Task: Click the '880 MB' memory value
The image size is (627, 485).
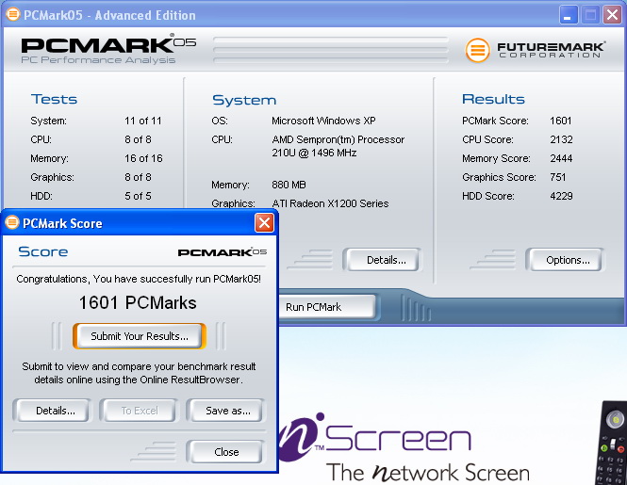Action: click(x=289, y=185)
